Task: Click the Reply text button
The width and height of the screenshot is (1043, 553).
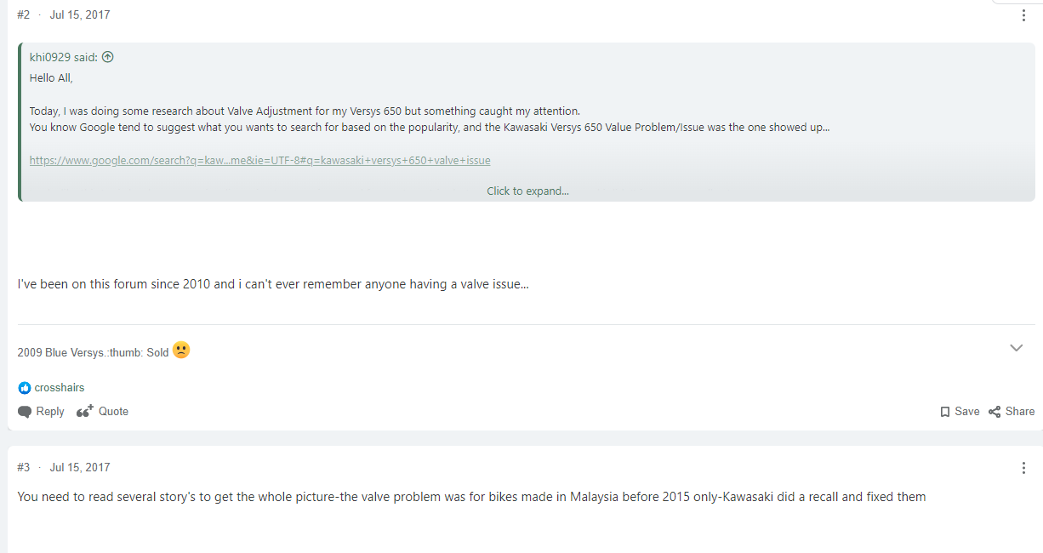Action: [50, 412]
